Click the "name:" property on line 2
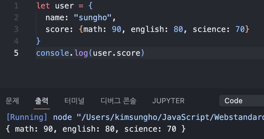Image resolution: width=264 pixels, height=139 pixels. (x=57, y=18)
